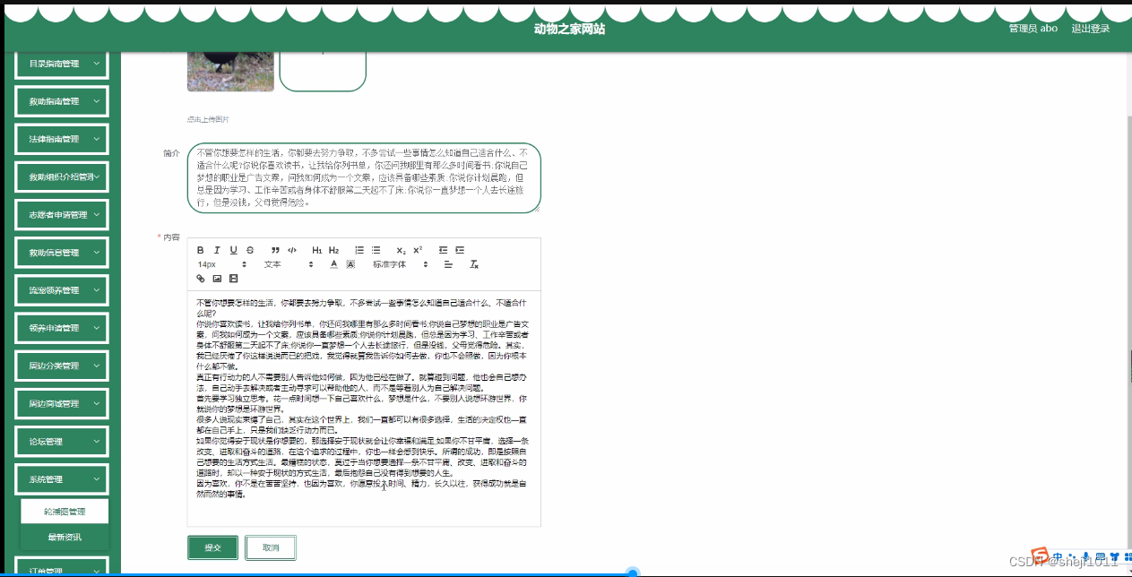1132x577 pixels.
Task: Clear text formatting with the remove-format icon
Action: [473, 264]
